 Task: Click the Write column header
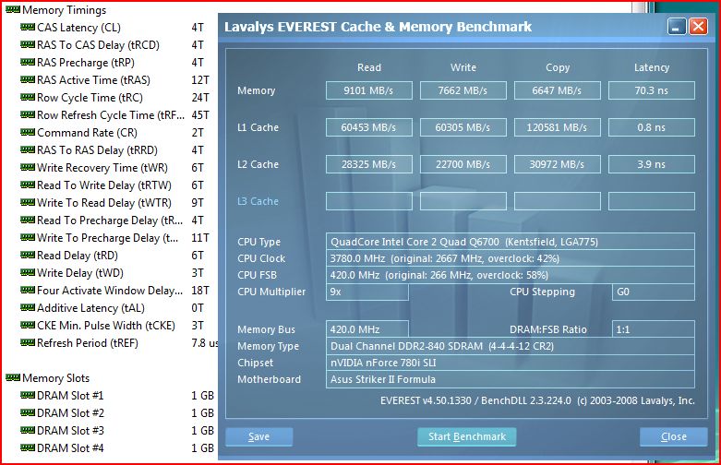(x=463, y=67)
